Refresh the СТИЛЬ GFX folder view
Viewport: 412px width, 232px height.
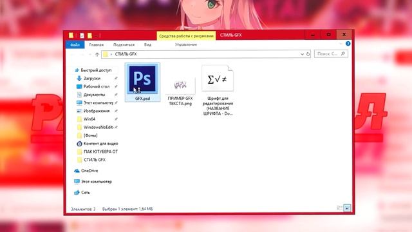[308, 54]
